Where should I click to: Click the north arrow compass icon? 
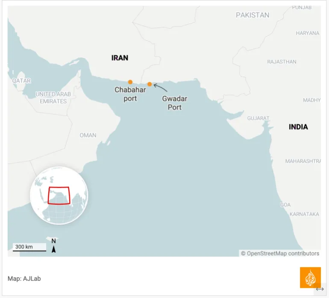click(54, 246)
